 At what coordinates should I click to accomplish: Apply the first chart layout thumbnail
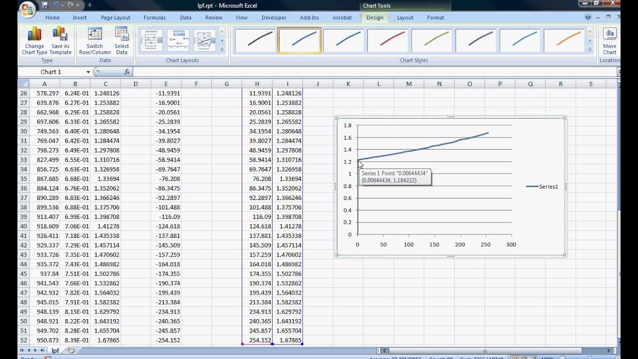[152, 40]
